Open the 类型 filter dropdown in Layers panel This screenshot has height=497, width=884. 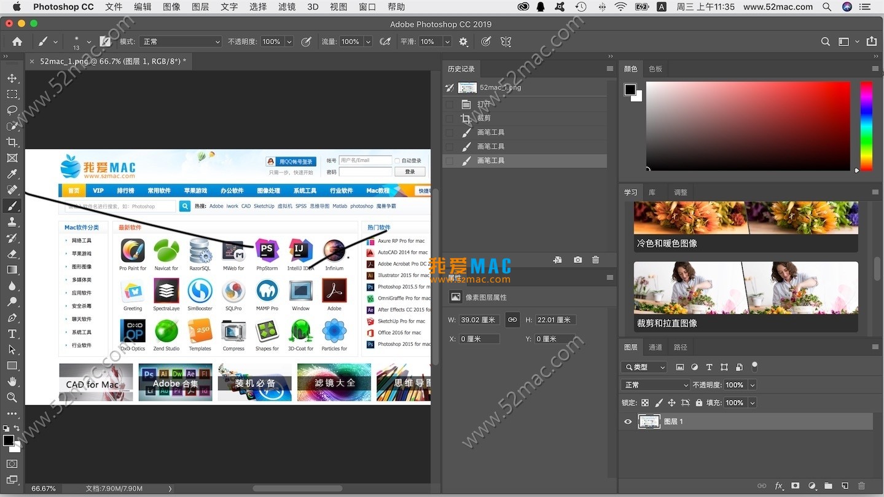[x=643, y=367]
